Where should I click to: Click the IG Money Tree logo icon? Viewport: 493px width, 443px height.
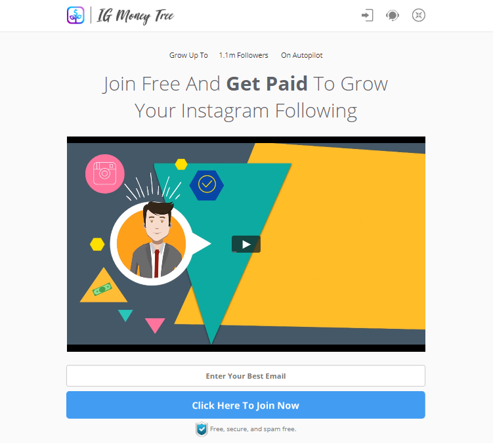[x=75, y=15]
